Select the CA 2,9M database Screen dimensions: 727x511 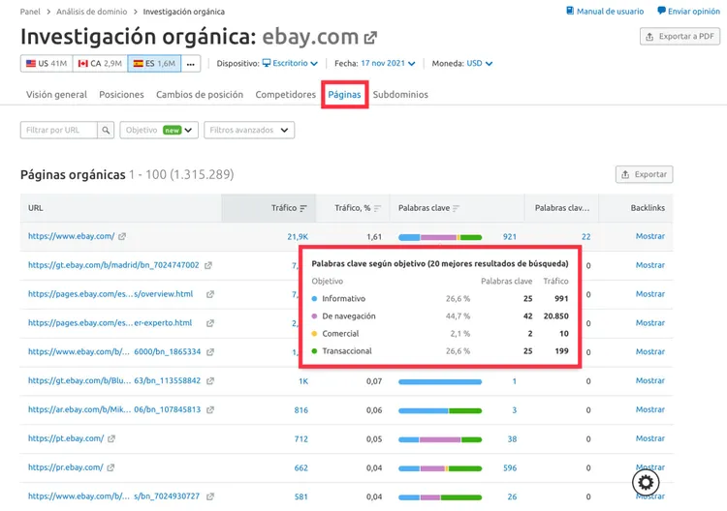[100, 64]
